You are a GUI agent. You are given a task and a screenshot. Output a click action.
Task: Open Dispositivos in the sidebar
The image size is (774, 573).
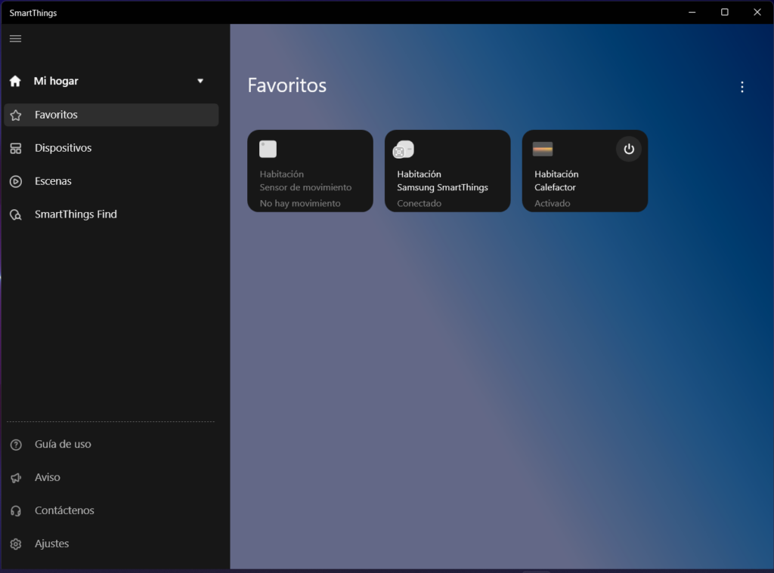63,148
